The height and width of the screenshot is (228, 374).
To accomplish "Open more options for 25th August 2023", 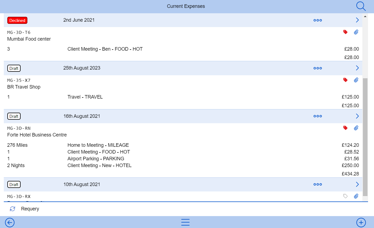I will (318, 68).
